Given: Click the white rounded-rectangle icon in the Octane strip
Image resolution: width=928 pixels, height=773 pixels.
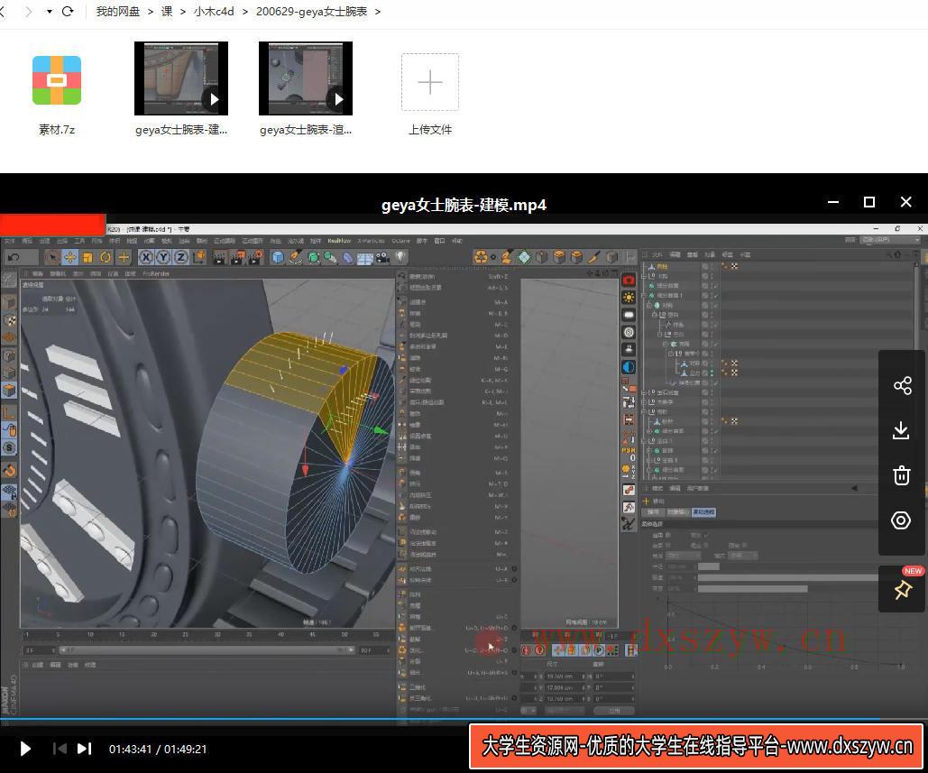Looking at the screenshot, I should [629, 314].
